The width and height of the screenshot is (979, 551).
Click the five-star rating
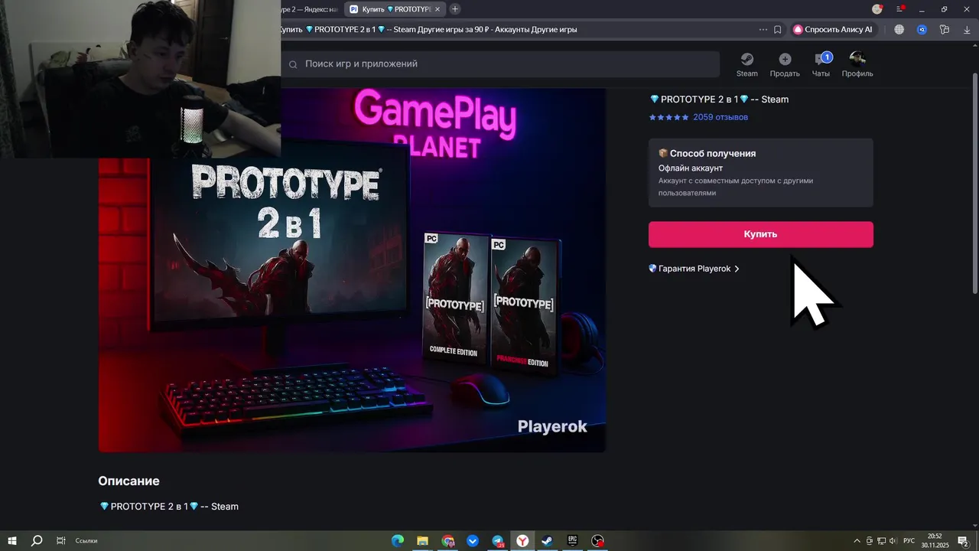pos(668,117)
